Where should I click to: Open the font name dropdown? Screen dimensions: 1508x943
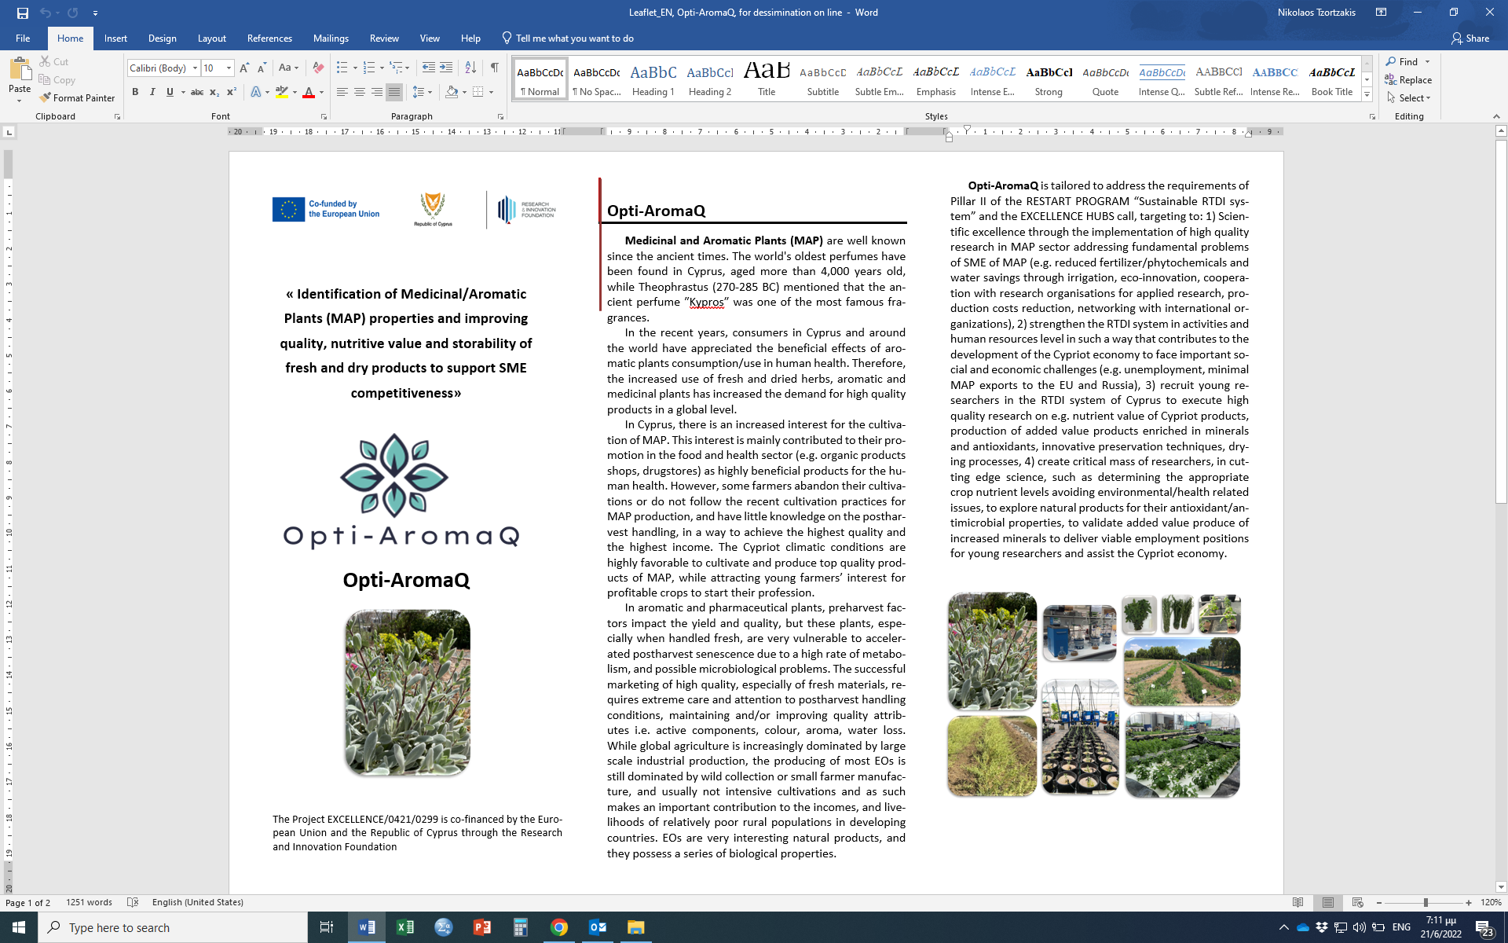coord(195,68)
